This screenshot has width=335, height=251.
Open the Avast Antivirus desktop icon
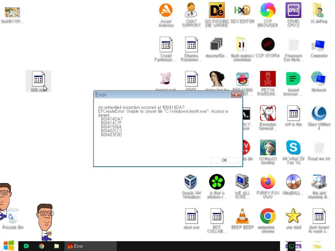click(166, 15)
